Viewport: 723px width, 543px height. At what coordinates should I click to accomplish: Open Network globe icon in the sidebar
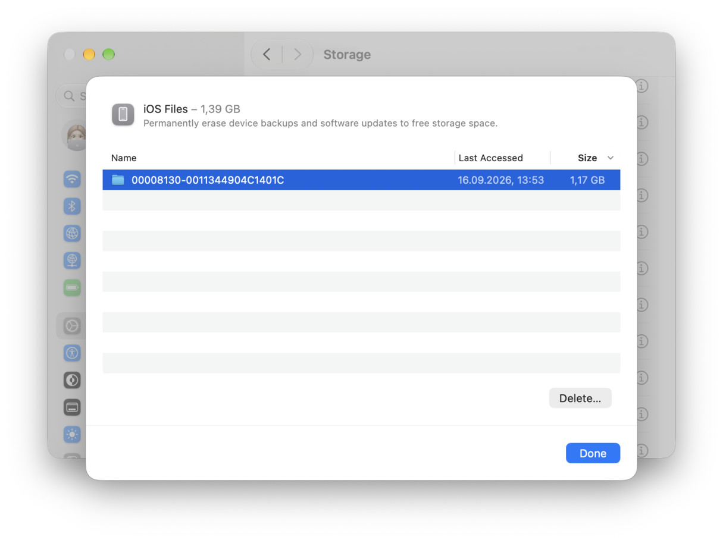(x=72, y=233)
